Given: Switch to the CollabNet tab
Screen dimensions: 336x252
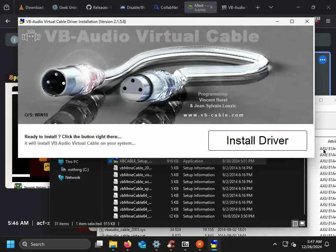Looking at the screenshot, I should [x=166, y=7].
